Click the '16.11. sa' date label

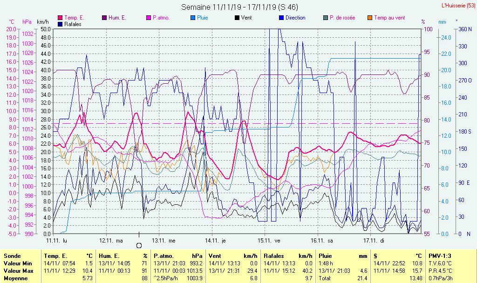(x=322, y=241)
